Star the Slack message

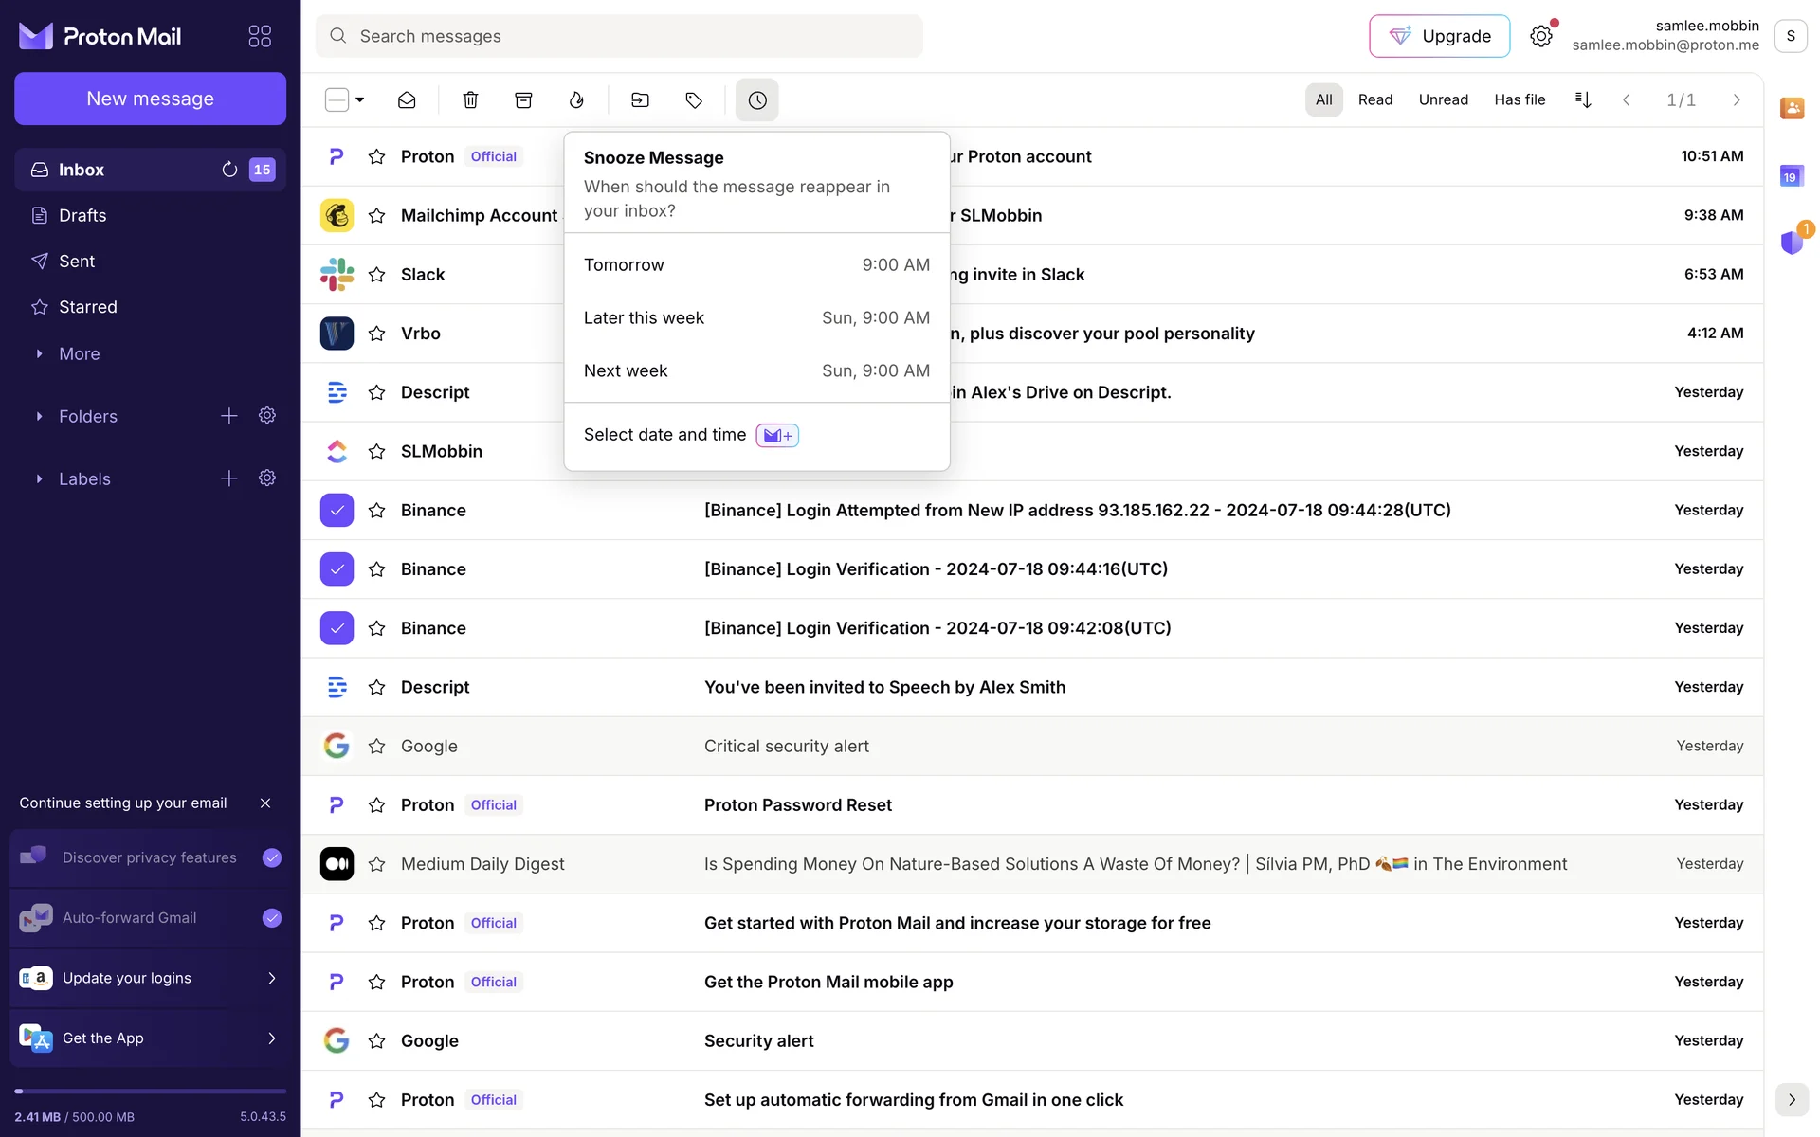coord(376,275)
